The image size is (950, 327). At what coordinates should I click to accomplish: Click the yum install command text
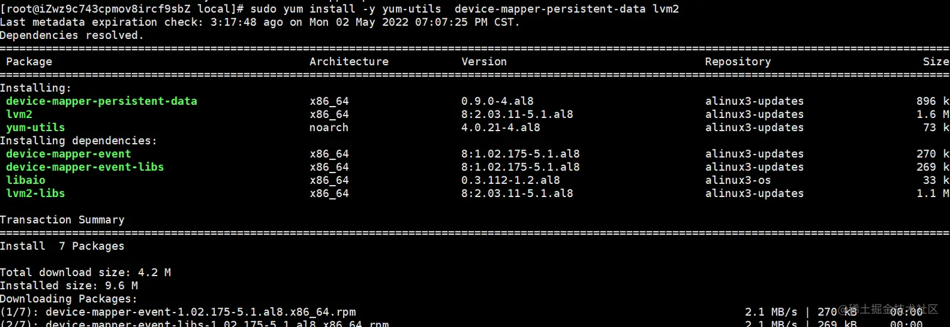[464, 9]
